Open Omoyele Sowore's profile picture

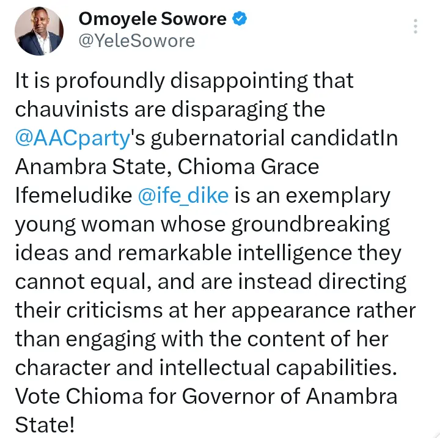click(x=38, y=31)
